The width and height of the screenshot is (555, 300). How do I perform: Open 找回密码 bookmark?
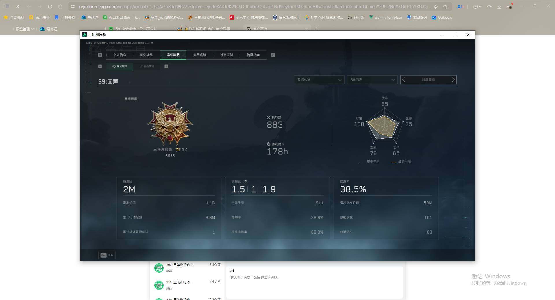417,17
